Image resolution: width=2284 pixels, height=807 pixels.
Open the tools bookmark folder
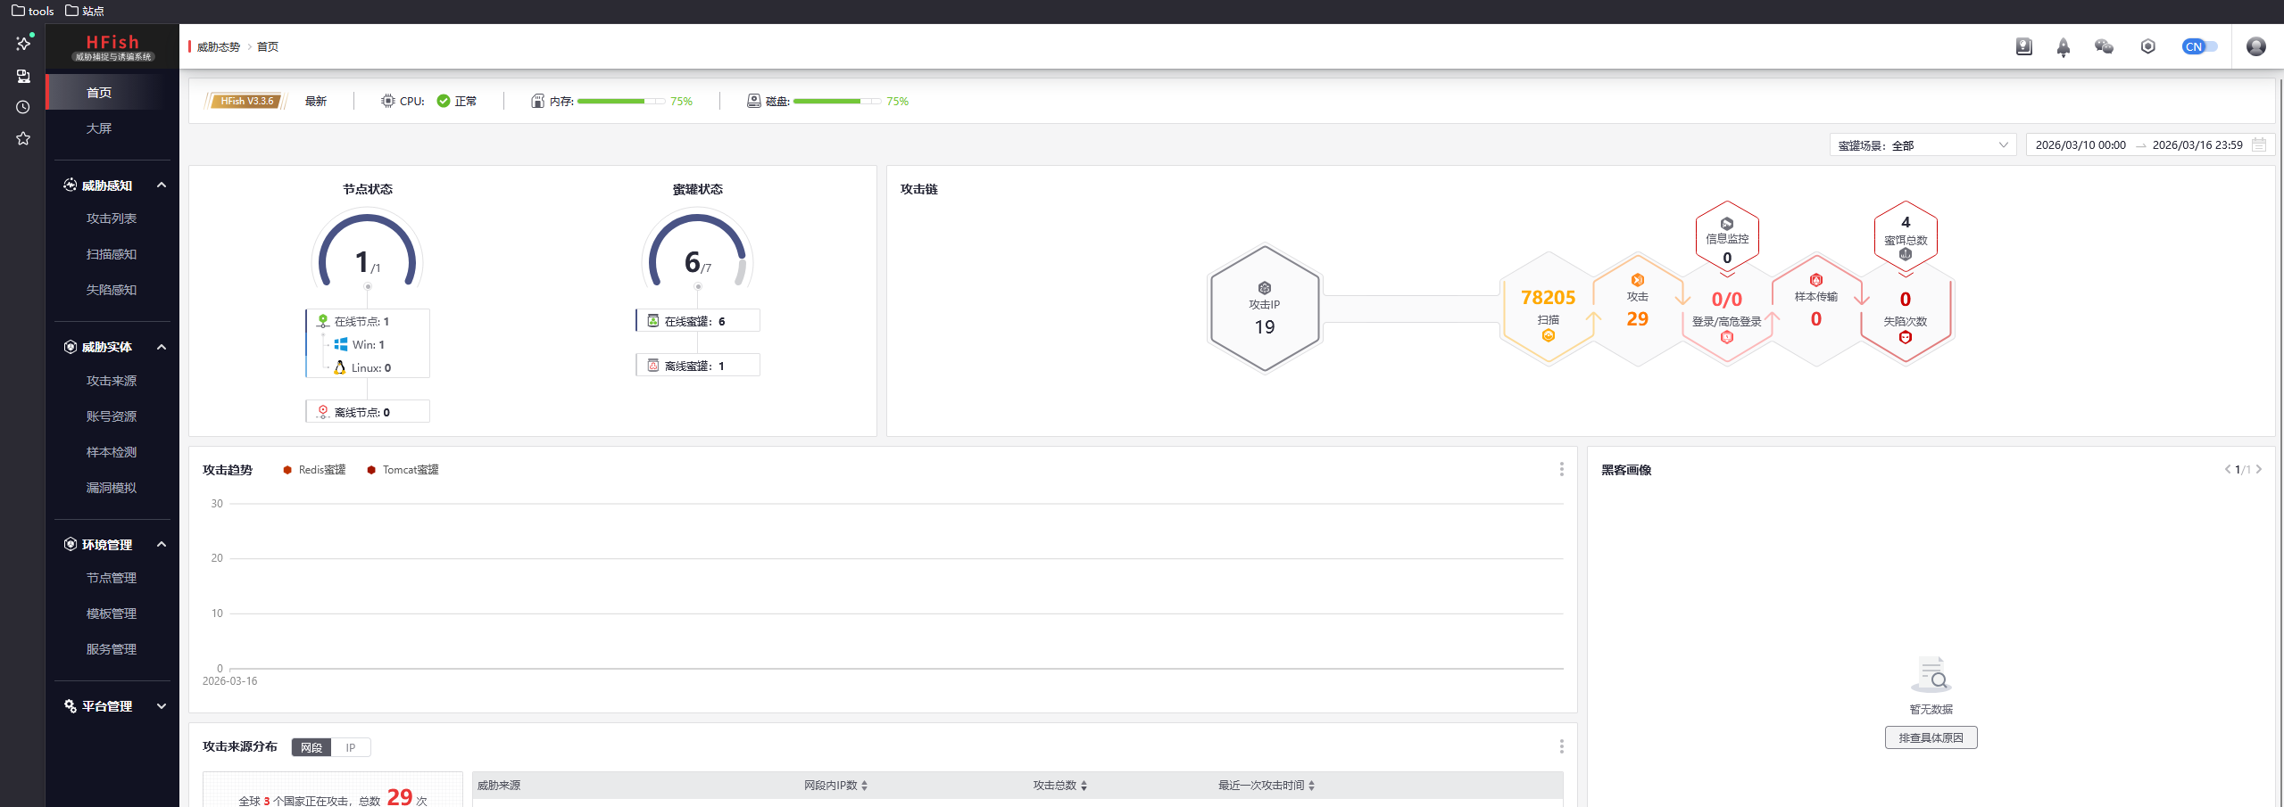(33, 11)
